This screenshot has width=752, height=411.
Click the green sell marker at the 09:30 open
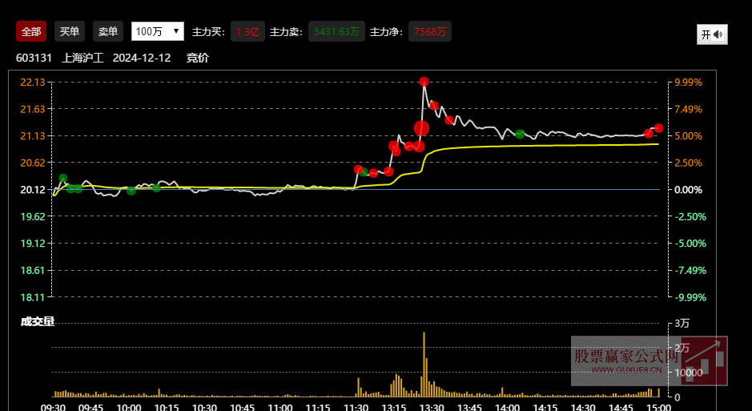63,179
